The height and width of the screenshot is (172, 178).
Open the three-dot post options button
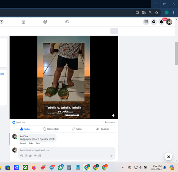click(x=114, y=31)
